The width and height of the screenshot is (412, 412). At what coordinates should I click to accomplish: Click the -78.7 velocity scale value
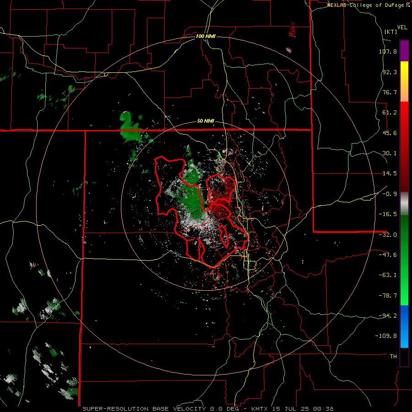388,296
